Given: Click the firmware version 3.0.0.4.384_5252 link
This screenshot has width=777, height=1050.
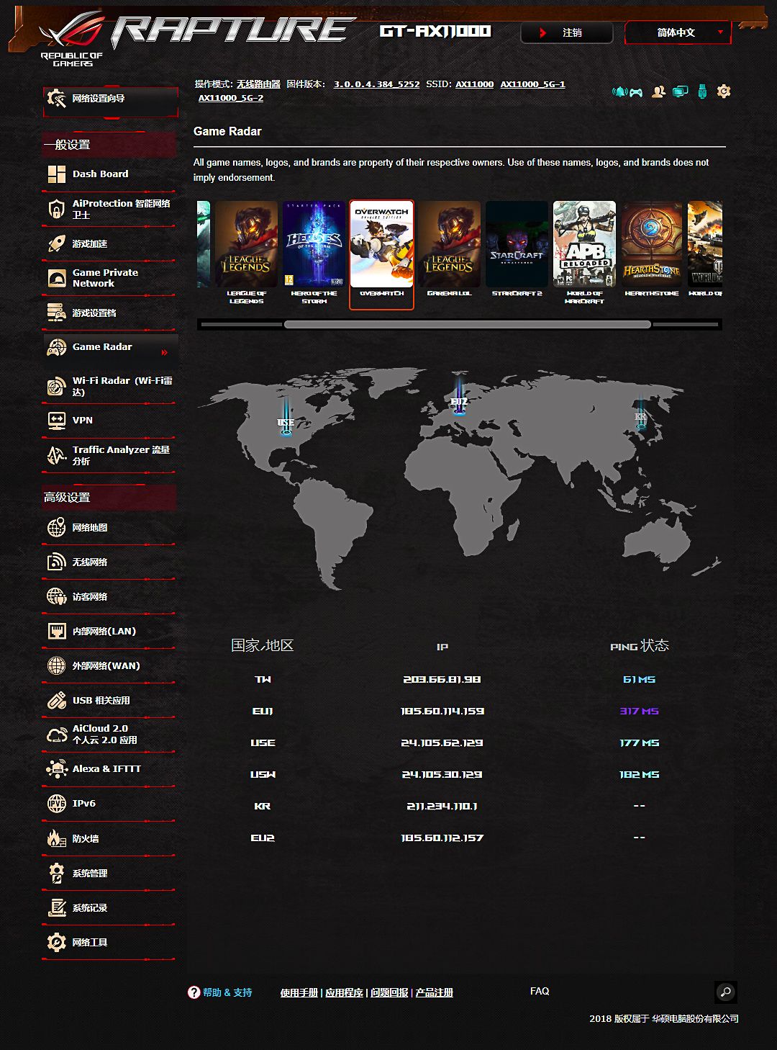Looking at the screenshot, I should pyautogui.click(x=376, y=84).
